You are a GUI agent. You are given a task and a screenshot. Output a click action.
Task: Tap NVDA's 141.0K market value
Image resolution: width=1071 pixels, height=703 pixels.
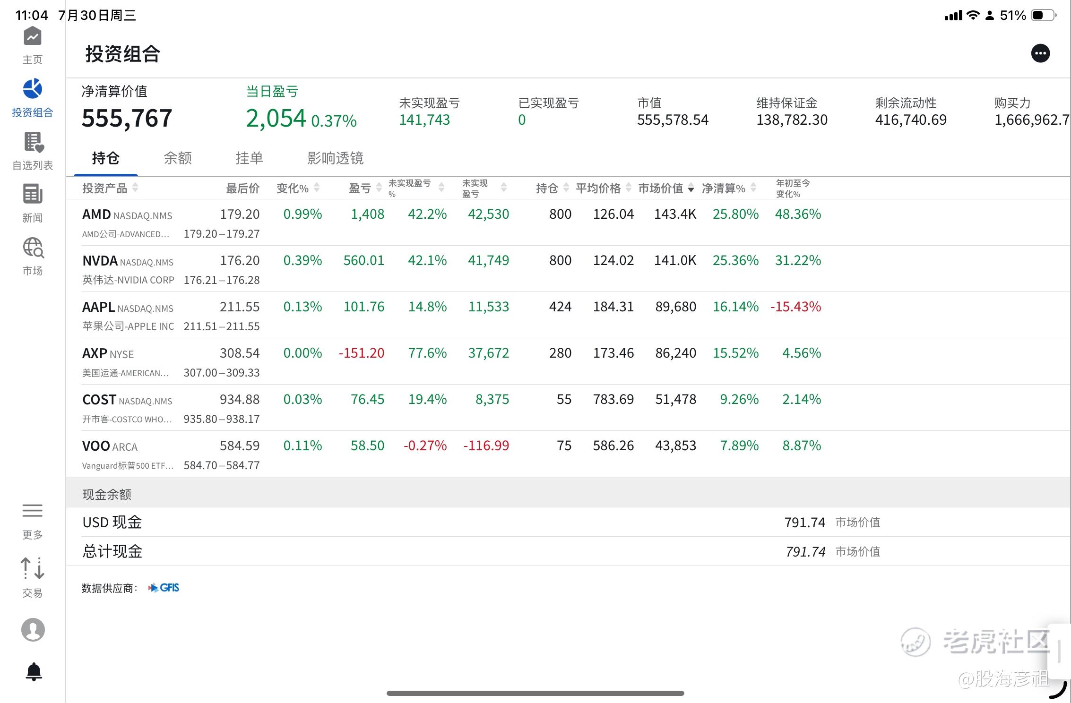(675, 260)
